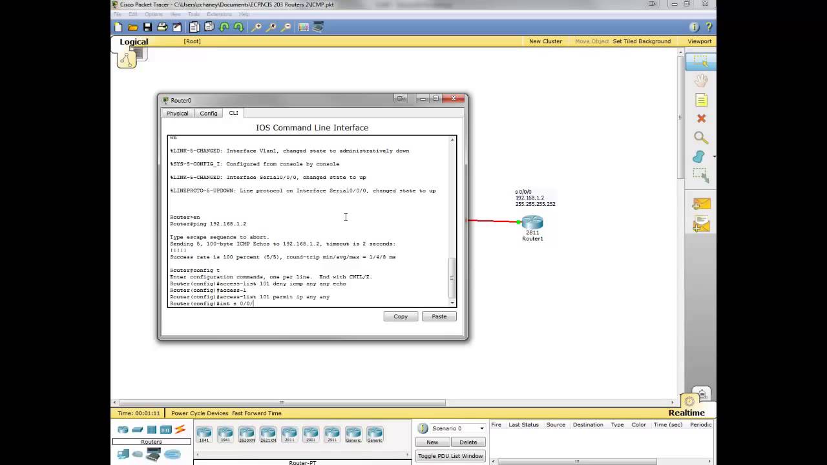The height and width of the screenshot is (465, 827).
Task: Create a new file with the toolbar icon
Action: tap(118, 27)
